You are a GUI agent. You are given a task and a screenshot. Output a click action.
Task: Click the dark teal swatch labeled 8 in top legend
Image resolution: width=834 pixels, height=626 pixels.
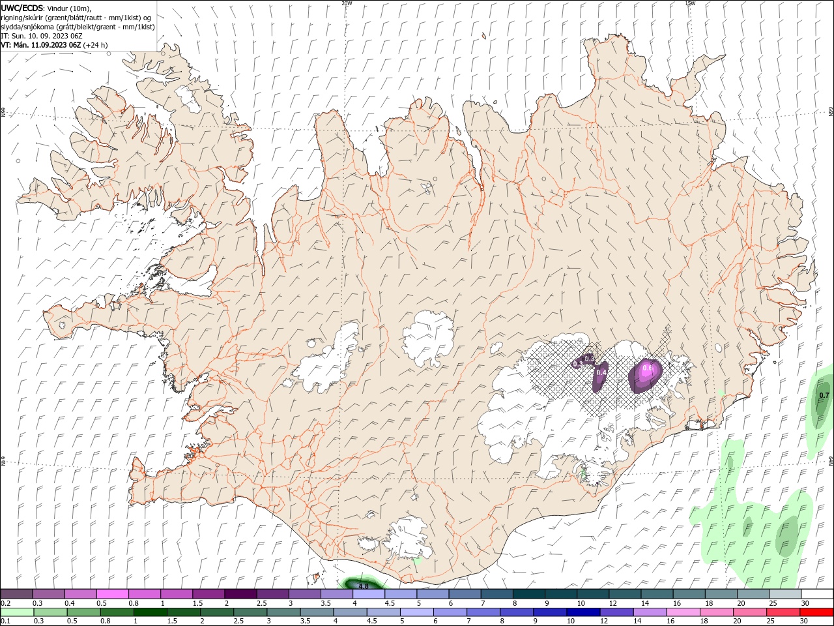pyautogui.click(x=529, y=594)
